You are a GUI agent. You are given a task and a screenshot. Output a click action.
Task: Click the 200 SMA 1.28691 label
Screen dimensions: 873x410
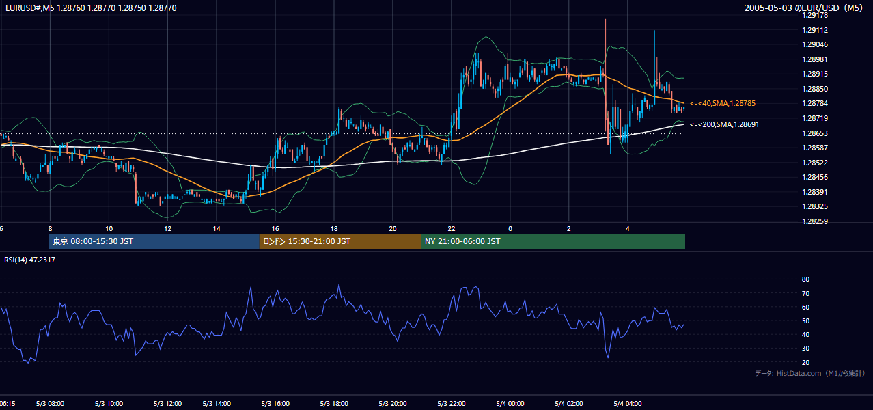(724, 125)
